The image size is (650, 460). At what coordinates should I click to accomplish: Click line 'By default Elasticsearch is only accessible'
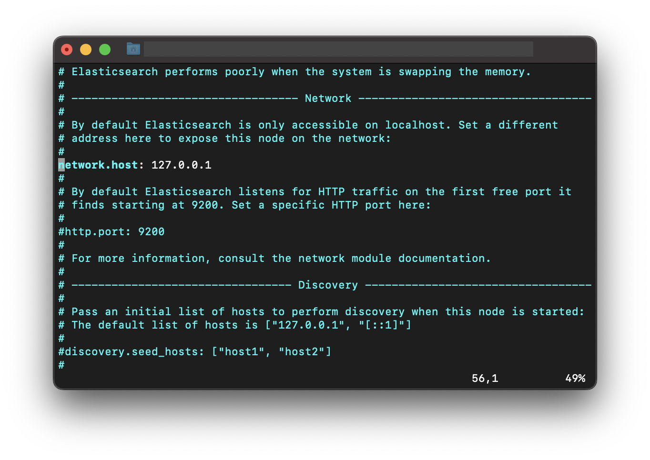point(308,125)
